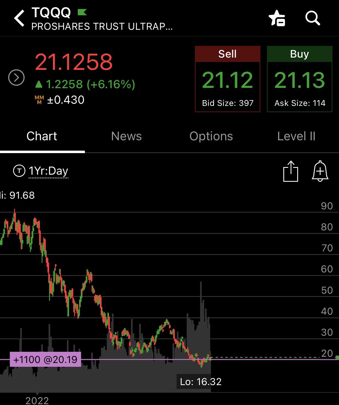Tap the back arrow icon
This screenshot has width=339, height=405.
click(19, 18)
